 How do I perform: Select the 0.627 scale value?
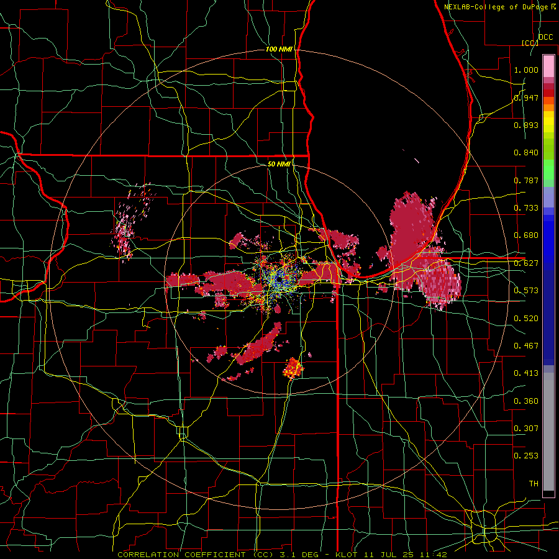(526, 263)
